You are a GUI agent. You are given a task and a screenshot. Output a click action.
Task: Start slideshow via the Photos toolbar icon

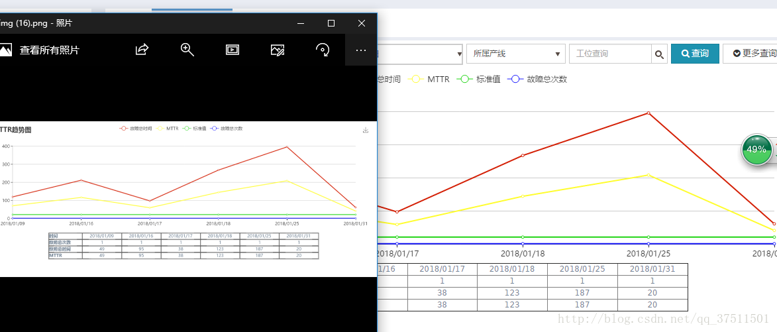[233, 50]
